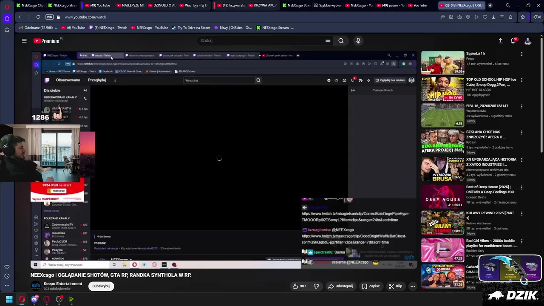The width and height of the screenshot is (544, 306).
Task: Open options menu for KULAWY REWIND 2025
Action: [x=521, y=214]
